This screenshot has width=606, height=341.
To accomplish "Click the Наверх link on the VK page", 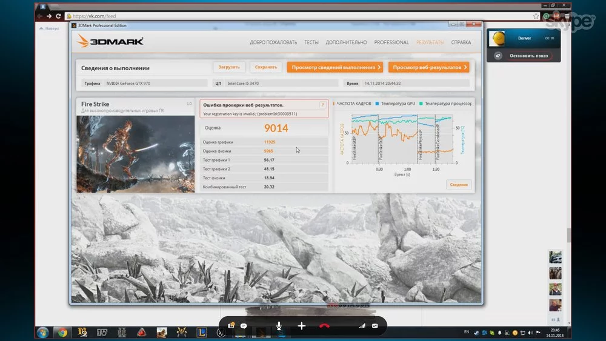I will click(x=50, y=28).
